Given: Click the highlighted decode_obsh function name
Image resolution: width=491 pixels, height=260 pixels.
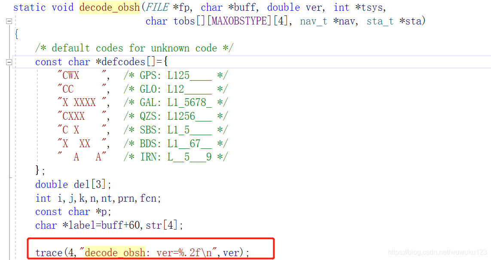Looking at the screenshot, I should tap(109, 7).
